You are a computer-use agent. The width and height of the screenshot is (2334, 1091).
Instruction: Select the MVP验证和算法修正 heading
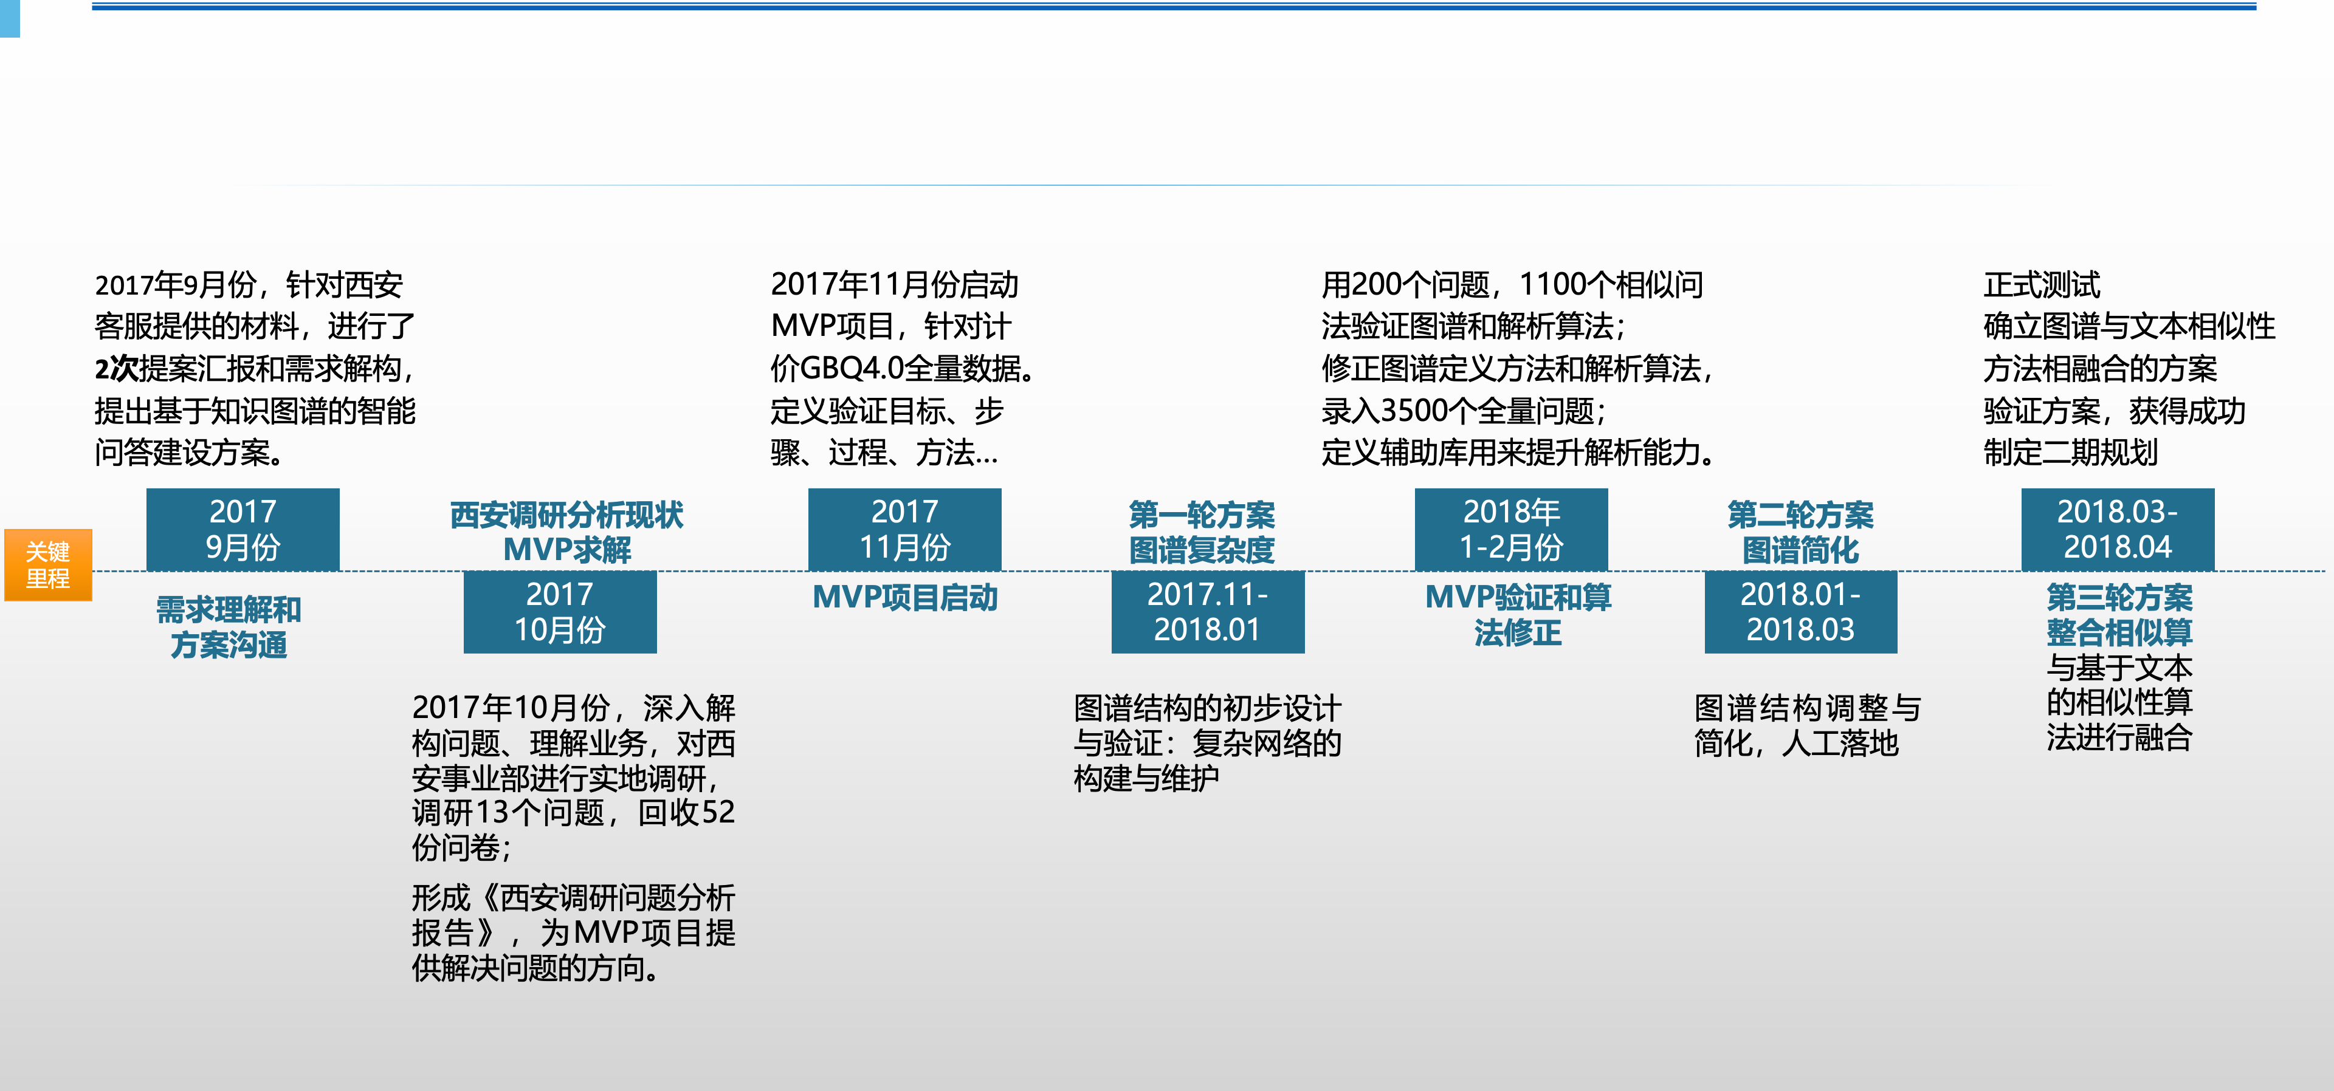1518,615
